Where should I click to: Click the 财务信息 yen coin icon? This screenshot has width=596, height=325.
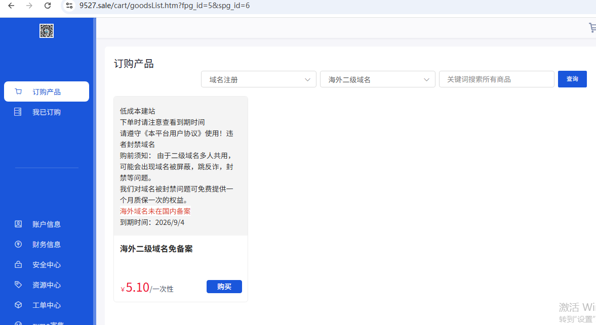(x=18, y=244)
